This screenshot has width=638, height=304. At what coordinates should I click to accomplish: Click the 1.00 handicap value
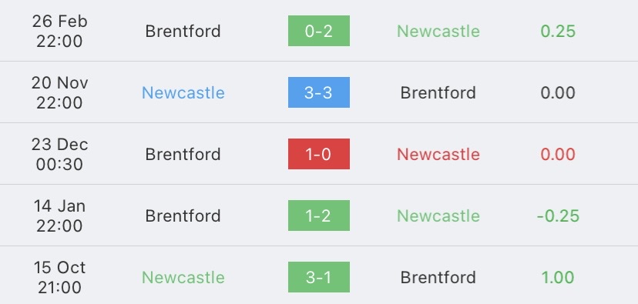pyautogui.click(x=558, y=278)
